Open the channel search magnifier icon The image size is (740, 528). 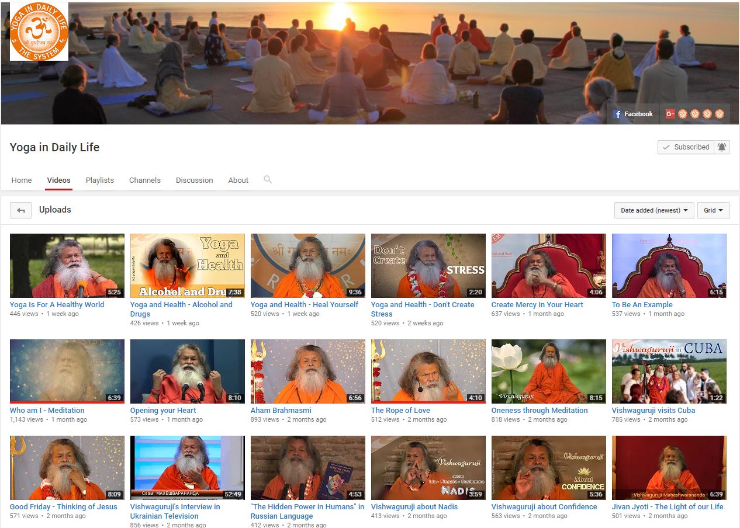pos(268,180)
